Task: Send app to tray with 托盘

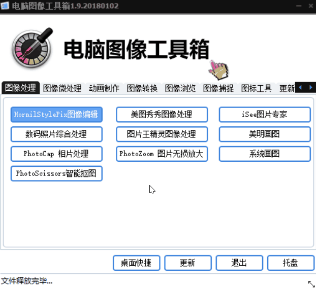Action: point(291,263)
